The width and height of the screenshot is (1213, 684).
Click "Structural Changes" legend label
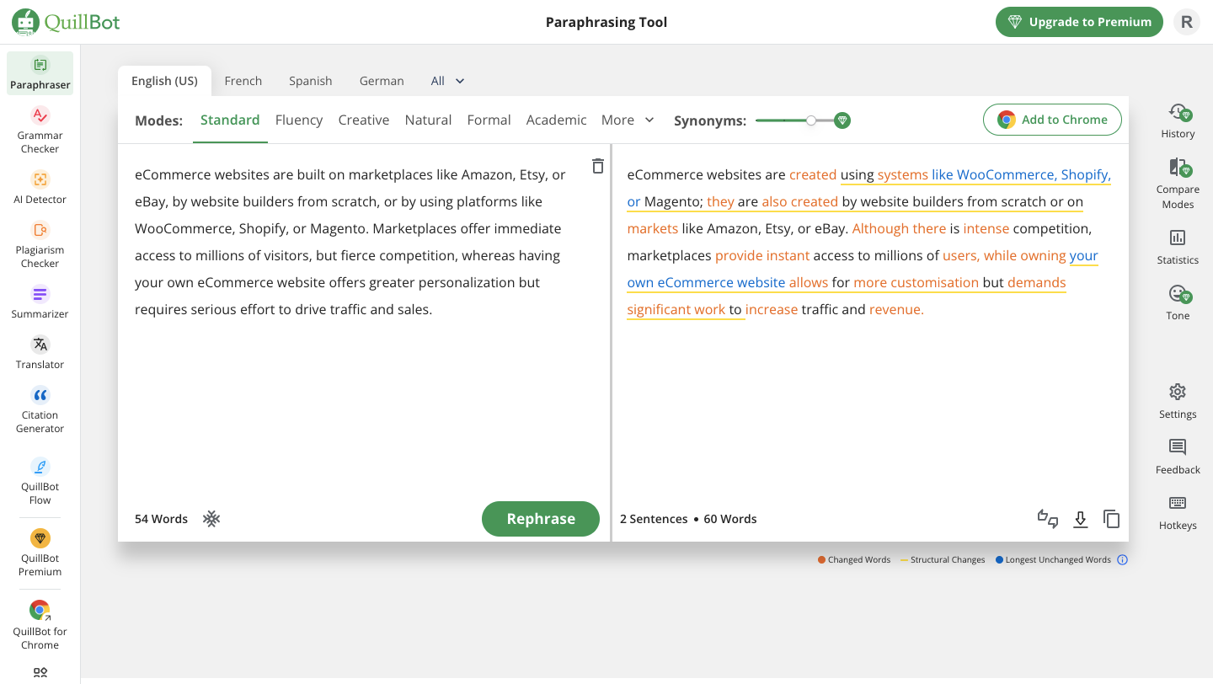948,559
